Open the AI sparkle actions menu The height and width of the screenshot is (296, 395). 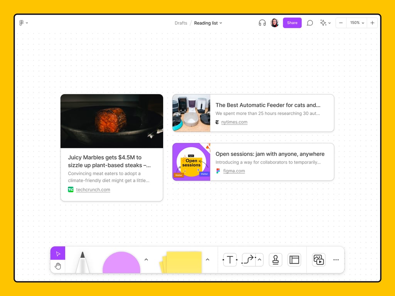pyautogui.click(x=325, y=23)
